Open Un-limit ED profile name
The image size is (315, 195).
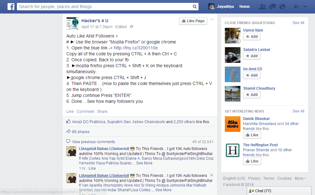(x=252, y=69)
